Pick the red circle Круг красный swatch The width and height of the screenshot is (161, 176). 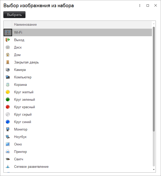pos(8,107)
